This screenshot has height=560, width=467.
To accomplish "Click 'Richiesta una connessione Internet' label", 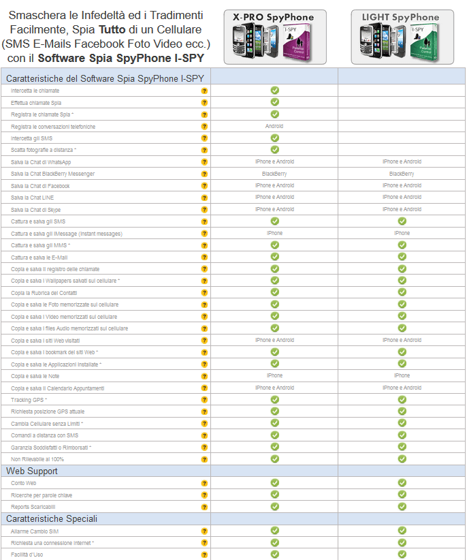I will pos(52,543).
